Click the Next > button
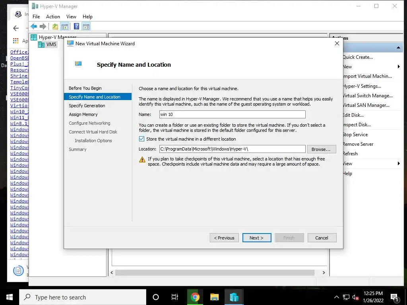 (x=257, y=238)
